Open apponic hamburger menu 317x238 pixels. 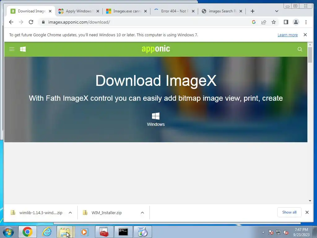click(12, 49)
